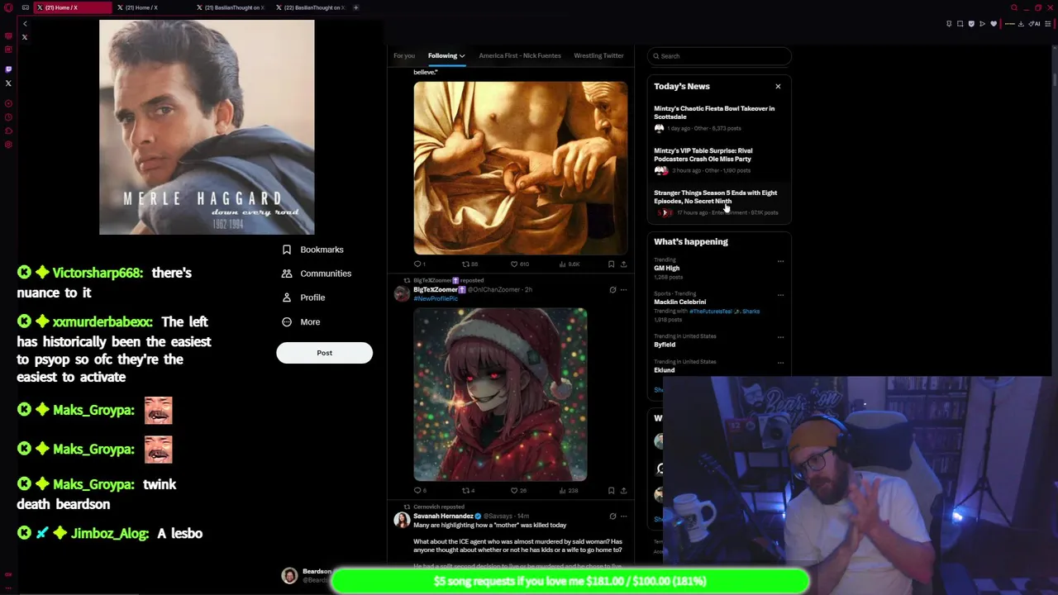Open Bookmarks in X navigation
The image size is (1058, 595).
click(312, 250)
